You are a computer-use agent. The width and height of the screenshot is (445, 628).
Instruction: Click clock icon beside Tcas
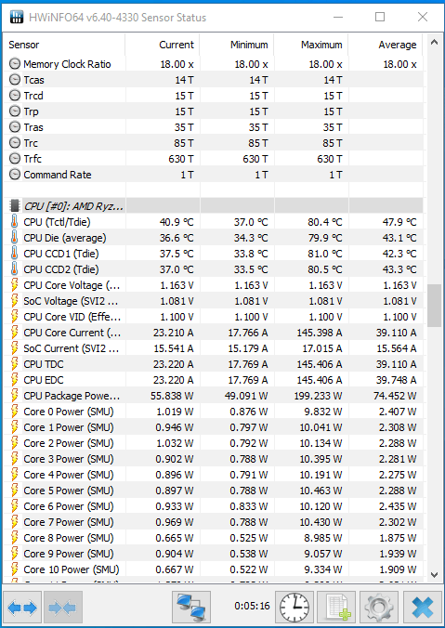click(x=15, y=80)
